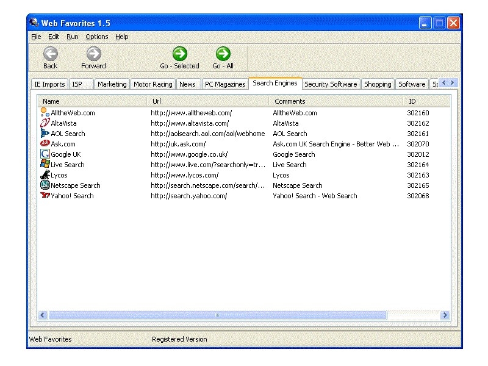Switch to the IE Imports tab

click(x=49, y=84)
